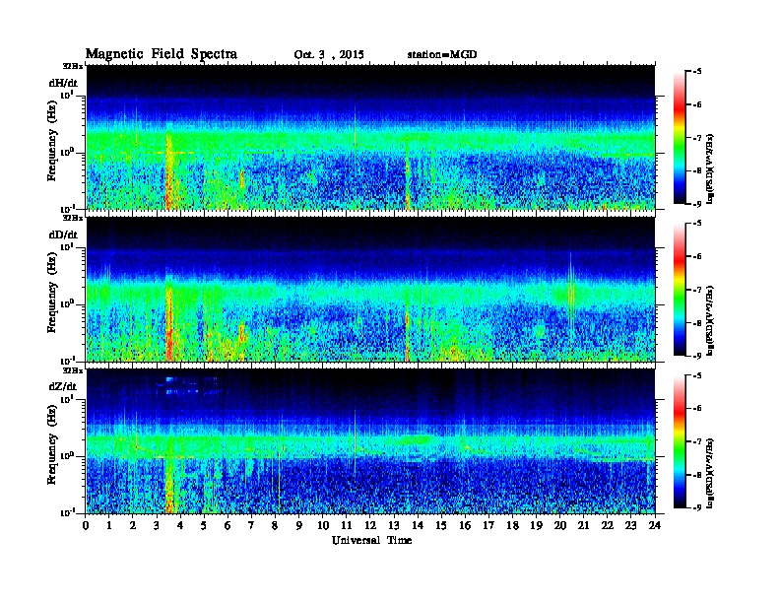Click the dH/dt spectrogram plot area
Viewport: 780px width, 603px height.
tap(370, 137)
